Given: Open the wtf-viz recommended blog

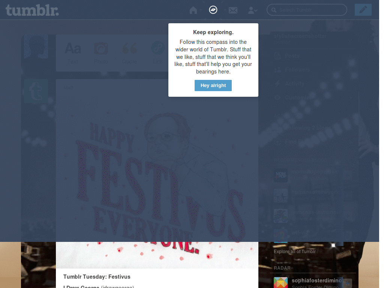Looking at the screenshot, I should click(300, 232).
